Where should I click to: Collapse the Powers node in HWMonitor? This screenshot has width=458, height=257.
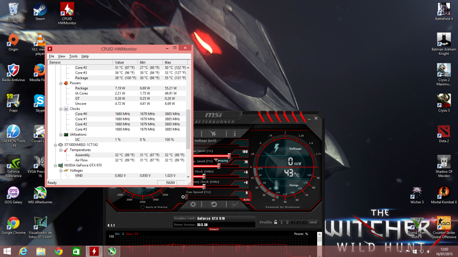pos(60,83)
